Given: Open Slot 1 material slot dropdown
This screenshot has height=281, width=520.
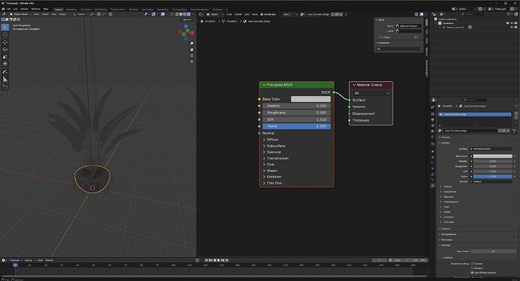Looking at the screenshot, I should (x=290, y=14).
